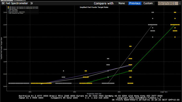
Task: Click the 1.00 y-axis label
Action: point(4,62)
